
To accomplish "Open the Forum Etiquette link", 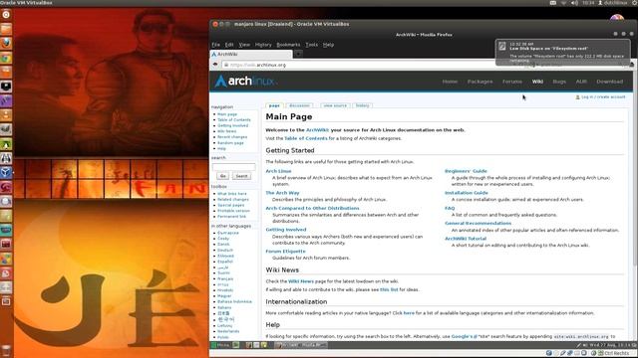I will 286,252.
